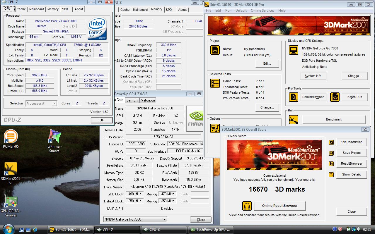Screen dimensions: 375x234
Task: Open the Help menu in 3DMark2001
Action: [x=282, y=11]
